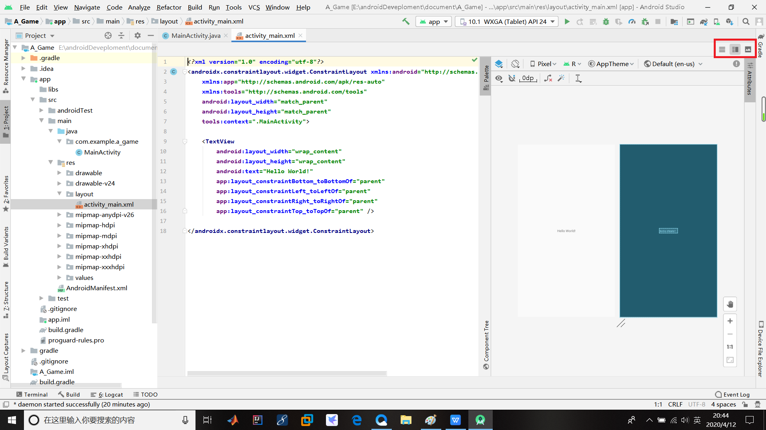766x430 pixels.
Task: Switch editor to Code-only view
Action: pyautogui.click(x=722, y=49)
